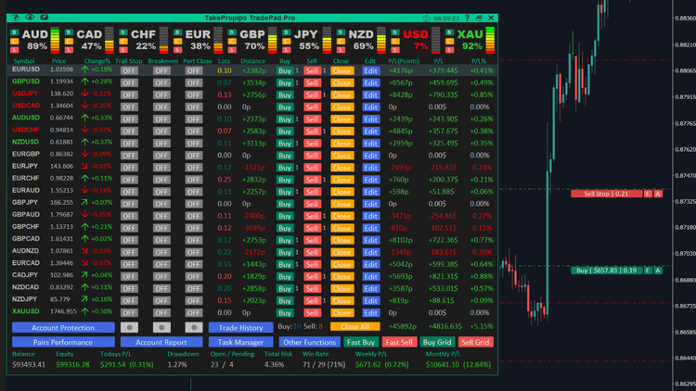
Task: Open the Other Functions menu
Action: [309, 342]
